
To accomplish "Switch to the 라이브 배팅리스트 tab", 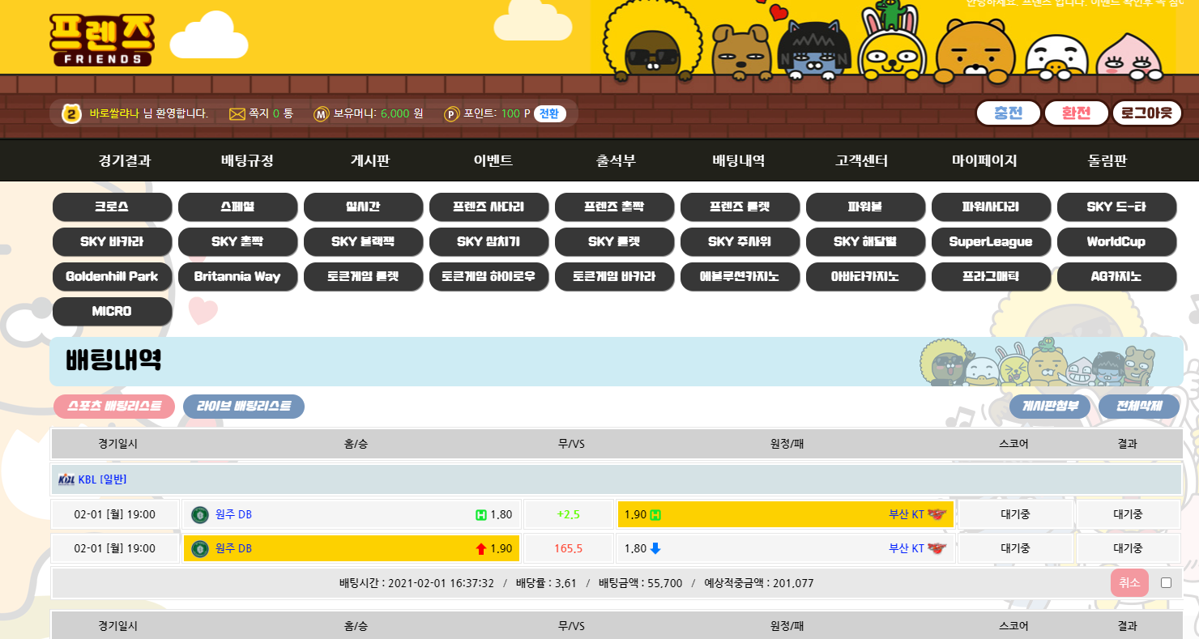I will pyautogui.click(x=244, y=407).
